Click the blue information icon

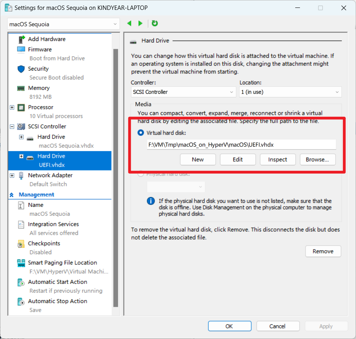coord(151,201)
